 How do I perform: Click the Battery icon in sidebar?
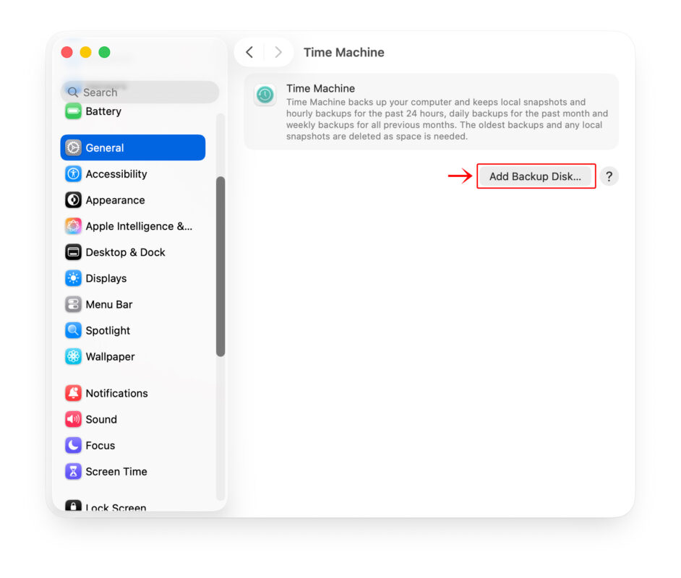tap(73, 111)
